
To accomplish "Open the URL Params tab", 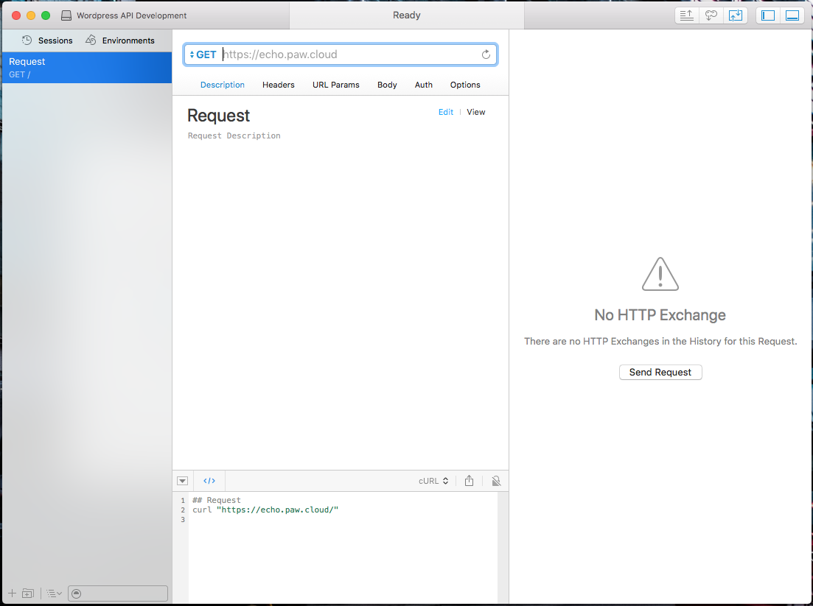I will tap(336, 85).
